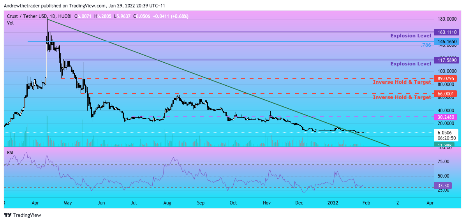The image size is (465, 222).
Task: Click the RSI 50.00 axis tick
Action: (442, 176)
